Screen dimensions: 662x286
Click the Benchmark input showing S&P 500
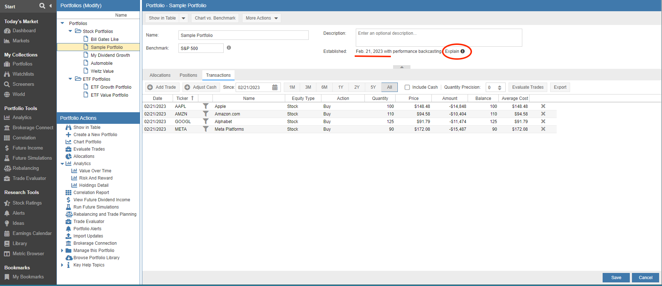(x=201, y=48)
